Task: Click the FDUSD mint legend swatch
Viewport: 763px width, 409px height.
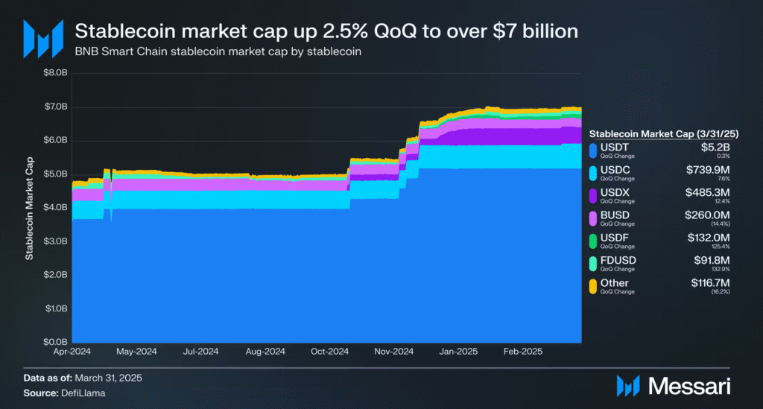Action: coord(592,264)
